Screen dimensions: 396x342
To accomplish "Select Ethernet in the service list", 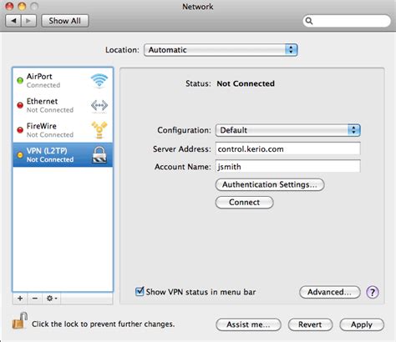I will [63, 105].
